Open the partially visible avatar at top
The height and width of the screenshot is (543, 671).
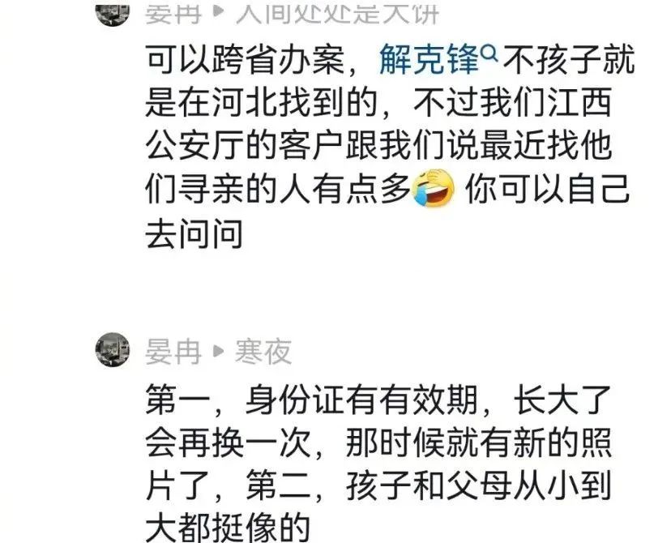tap(113, 15)
